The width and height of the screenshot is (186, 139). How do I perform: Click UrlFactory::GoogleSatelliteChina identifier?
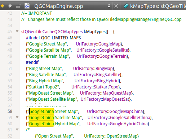(x=119, y=118)
